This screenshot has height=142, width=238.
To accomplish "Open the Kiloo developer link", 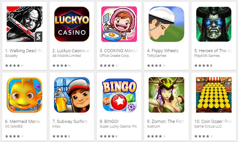I will [x=56, y=126].
